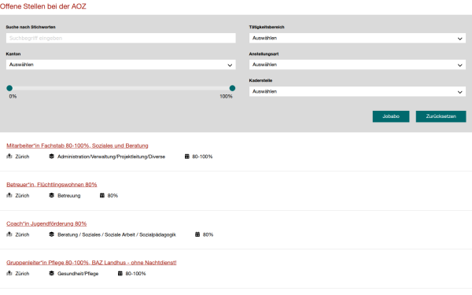472x295 pixels.
Task: Click the category icon beside Gesundheit/Pflege
Action: point(51,273)
